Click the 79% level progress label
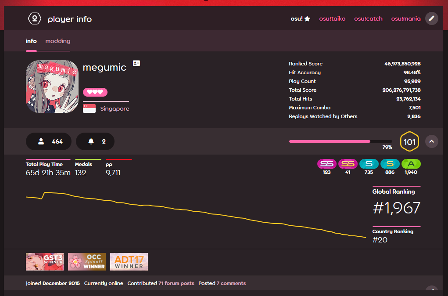 (387, 147)
